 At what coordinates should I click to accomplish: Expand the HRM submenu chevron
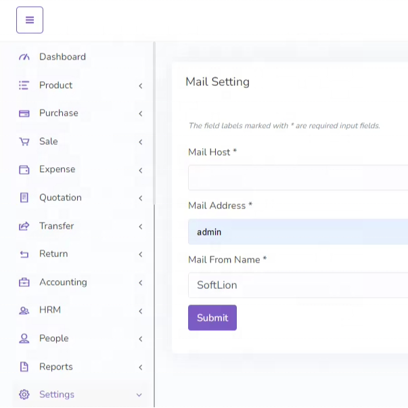click(x=140, y=311)
